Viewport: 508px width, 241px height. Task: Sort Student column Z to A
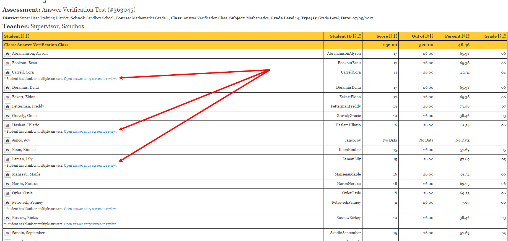[27, 36]
